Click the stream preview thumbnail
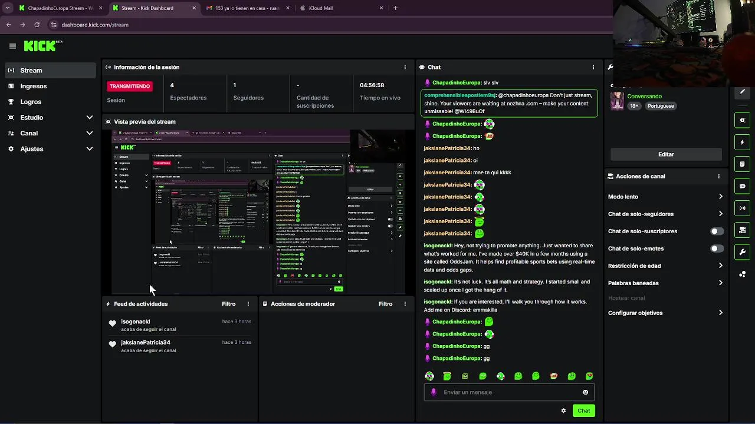 [258, 212]
